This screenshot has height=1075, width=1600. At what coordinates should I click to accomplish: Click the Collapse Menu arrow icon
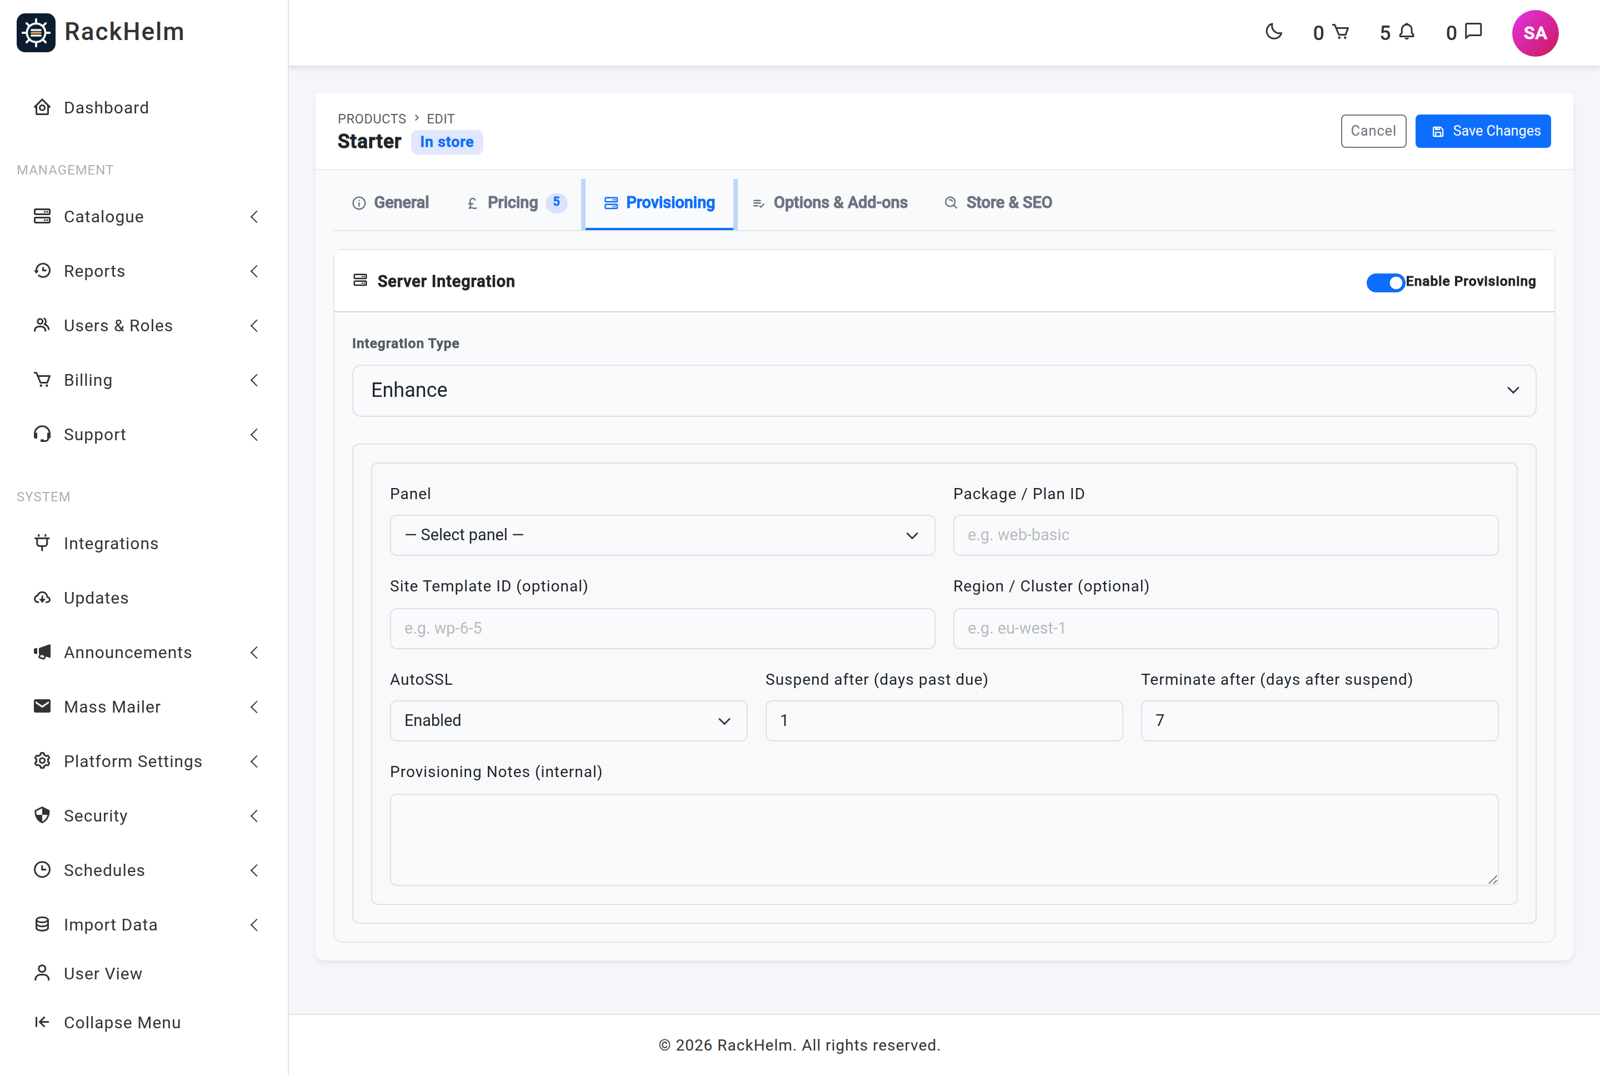click(42, 1022)
